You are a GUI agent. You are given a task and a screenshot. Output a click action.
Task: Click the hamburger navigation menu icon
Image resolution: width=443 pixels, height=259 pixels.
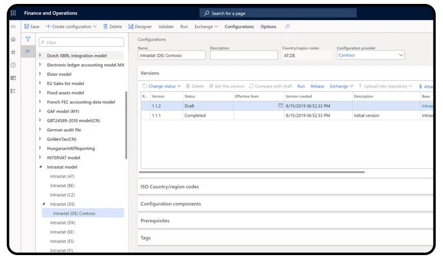(13, 26)
